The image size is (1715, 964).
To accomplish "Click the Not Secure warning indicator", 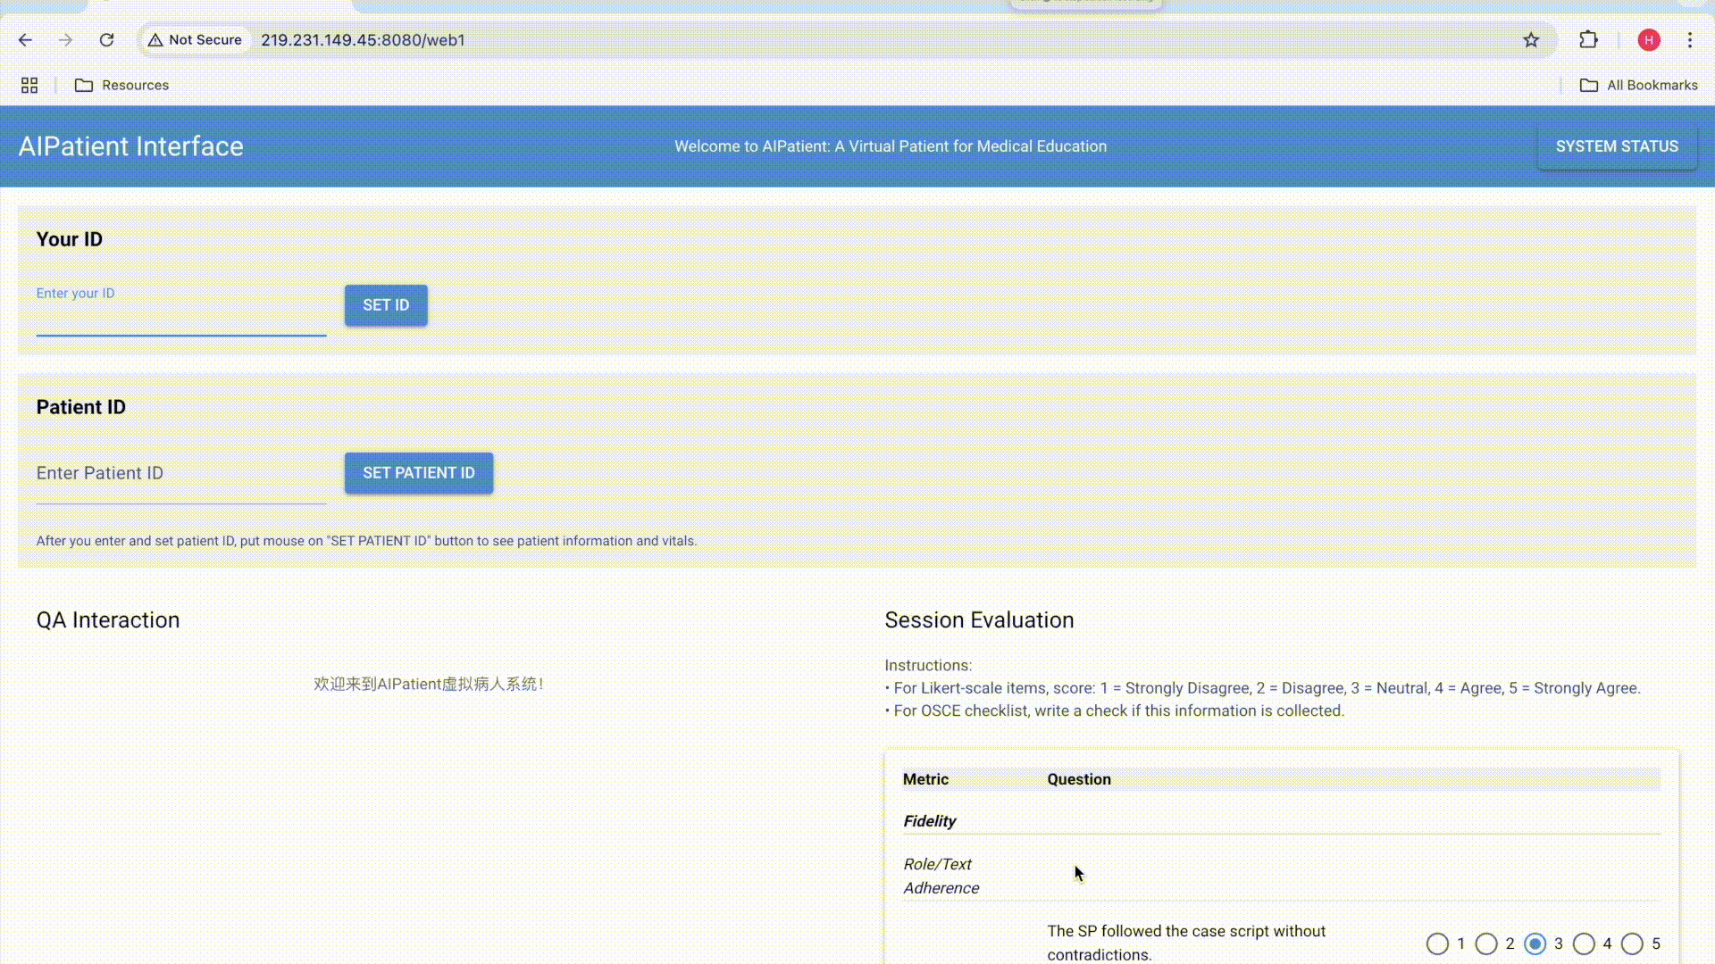I will [195, 40].
